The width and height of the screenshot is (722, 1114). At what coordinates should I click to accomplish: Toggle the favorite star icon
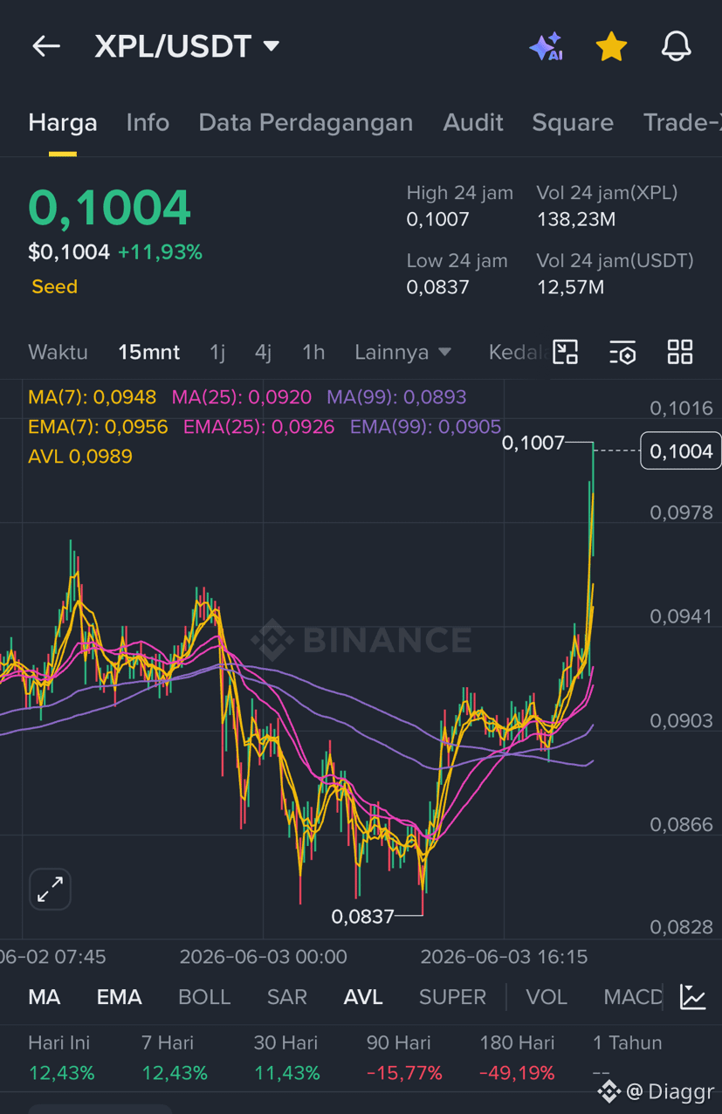coord(611,46)
